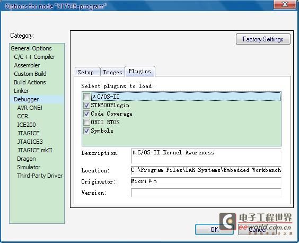
Task: Click the Location path field
Action: coord(206,170)
